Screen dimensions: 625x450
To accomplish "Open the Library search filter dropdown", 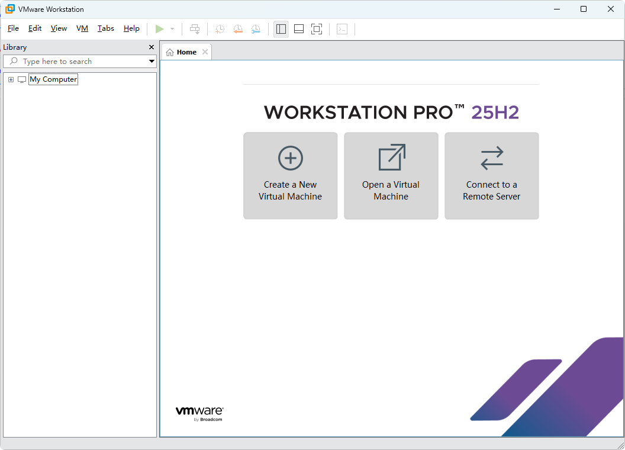I will (x=152, y=62).
